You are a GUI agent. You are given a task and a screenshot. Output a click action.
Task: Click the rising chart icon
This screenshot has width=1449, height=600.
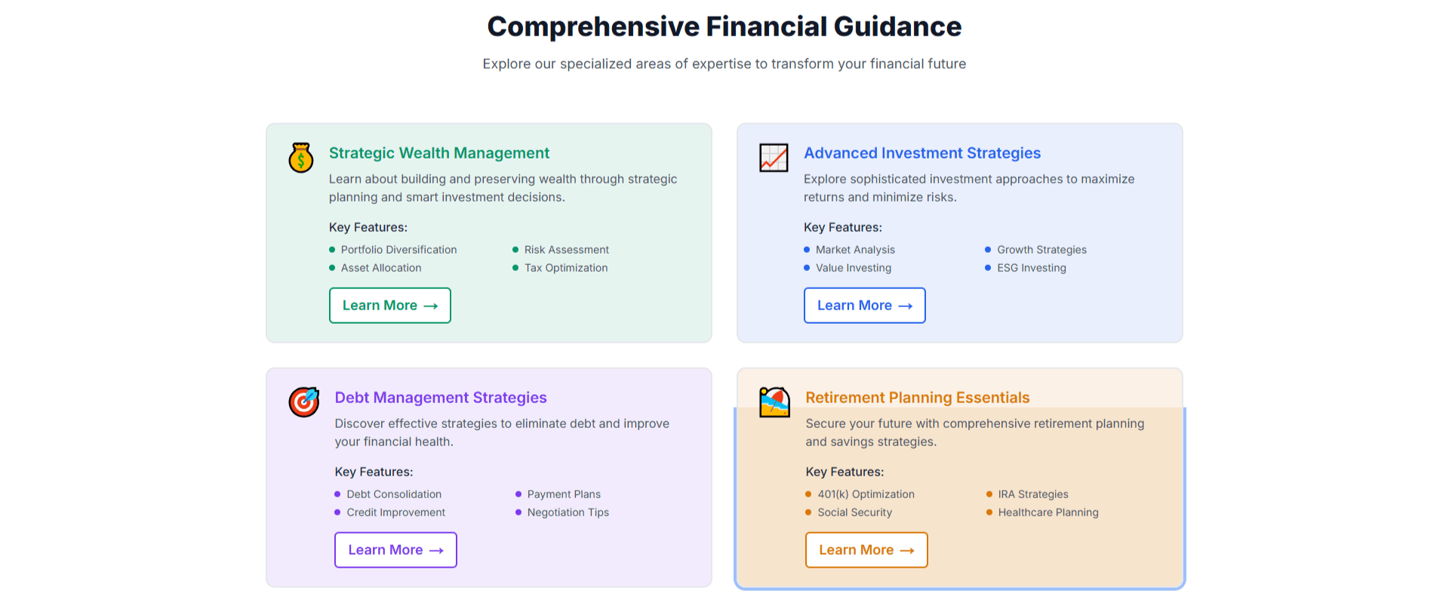[x=774, y=158]
